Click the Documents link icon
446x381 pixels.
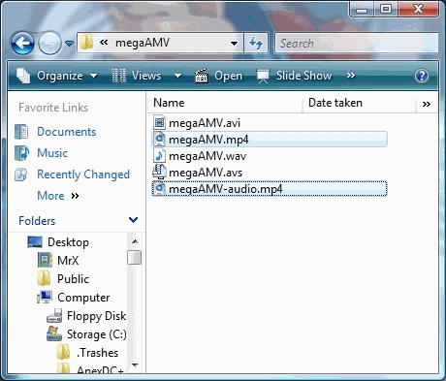click(x=21, y=132)
